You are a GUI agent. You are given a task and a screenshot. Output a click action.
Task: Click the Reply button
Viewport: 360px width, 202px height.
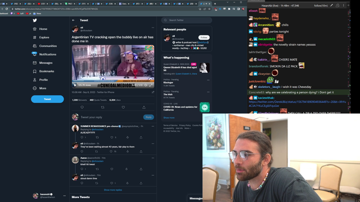point(148,117)
